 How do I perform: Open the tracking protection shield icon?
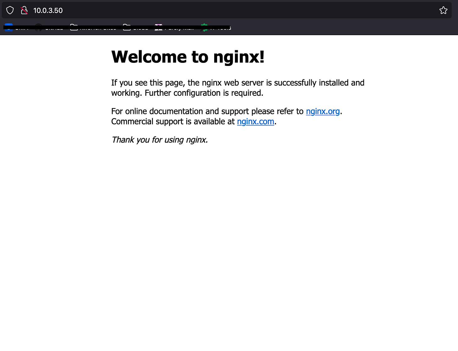(x=10, y=10)
